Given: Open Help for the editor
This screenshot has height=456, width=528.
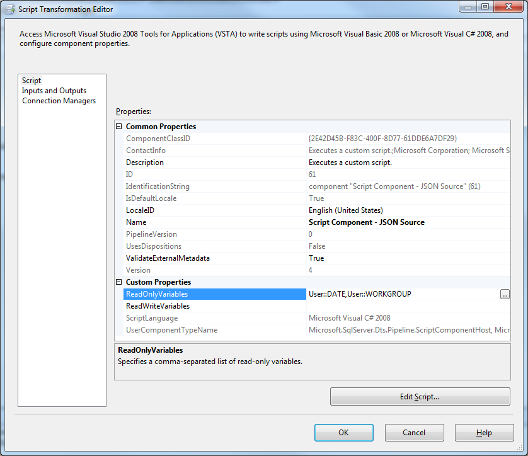Looking at the screenshot, I should [x=484, y=433].
